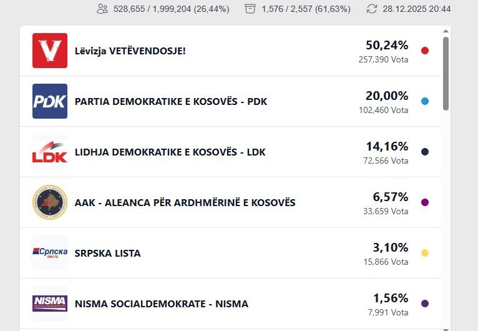Open the Lëvizja VETËVENDOSJE! party name
478x331 pixels.
[x=130, y=51]
